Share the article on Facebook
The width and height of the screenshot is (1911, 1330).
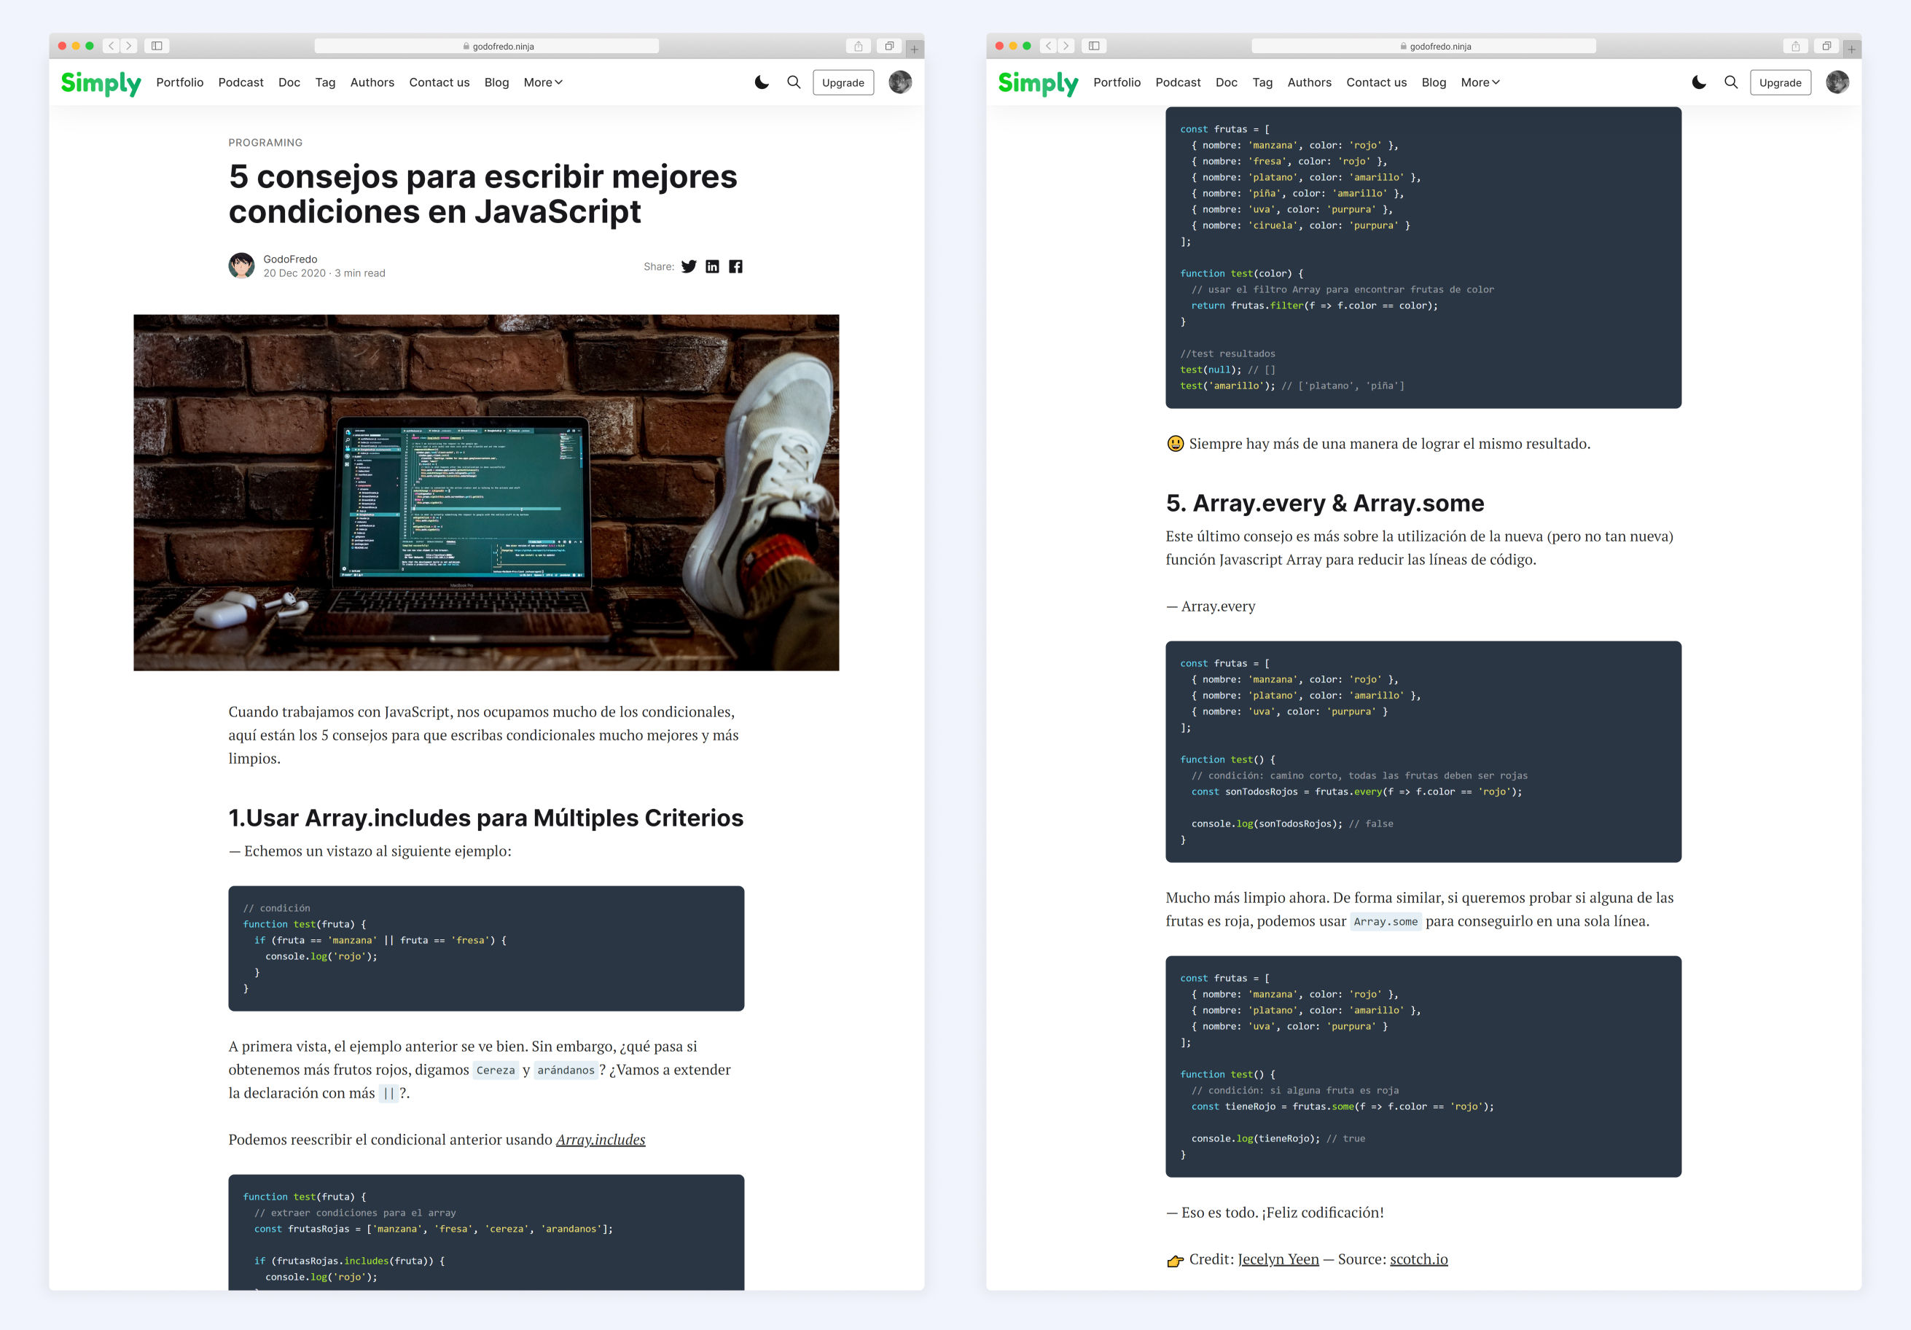click(x=736, y=266)
